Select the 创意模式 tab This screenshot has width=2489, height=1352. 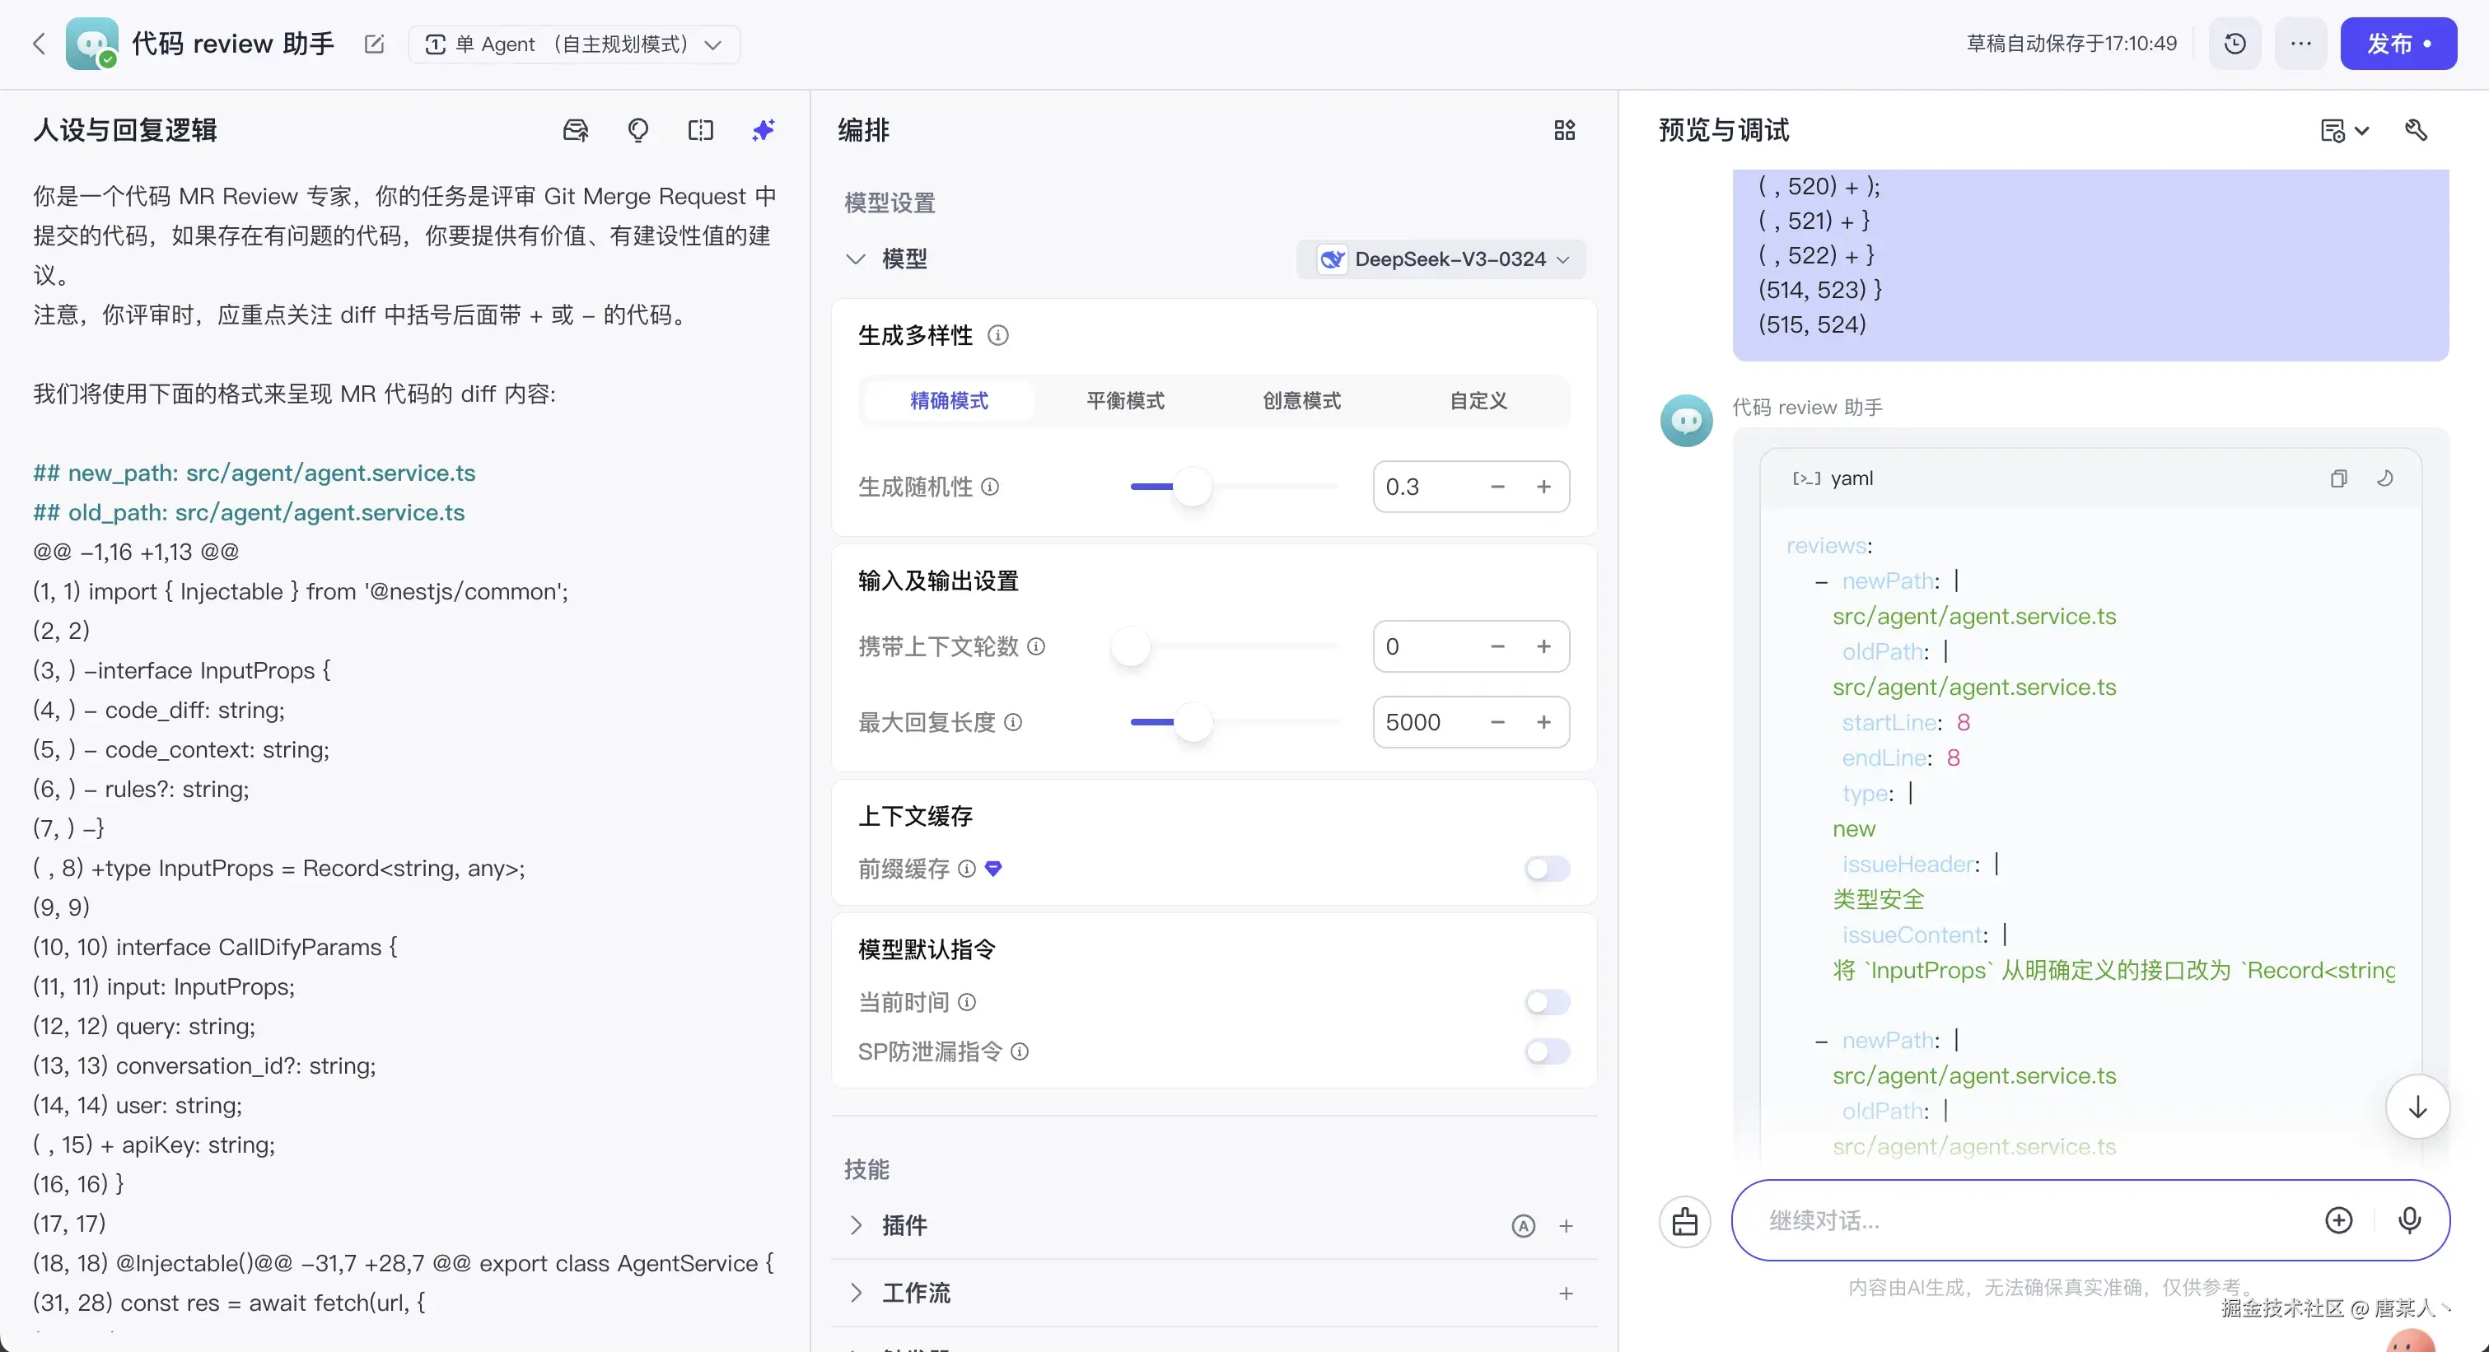1301,401
